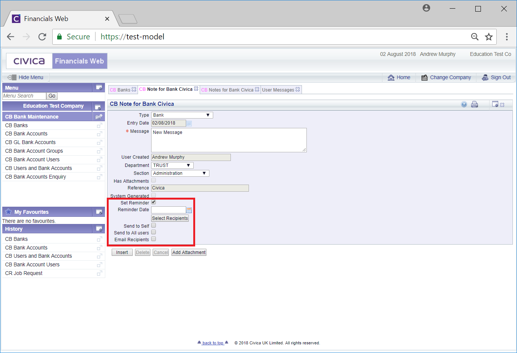517x353 pixels.
Task: Open CB Banks in new window icon
Action: [99, 126]
